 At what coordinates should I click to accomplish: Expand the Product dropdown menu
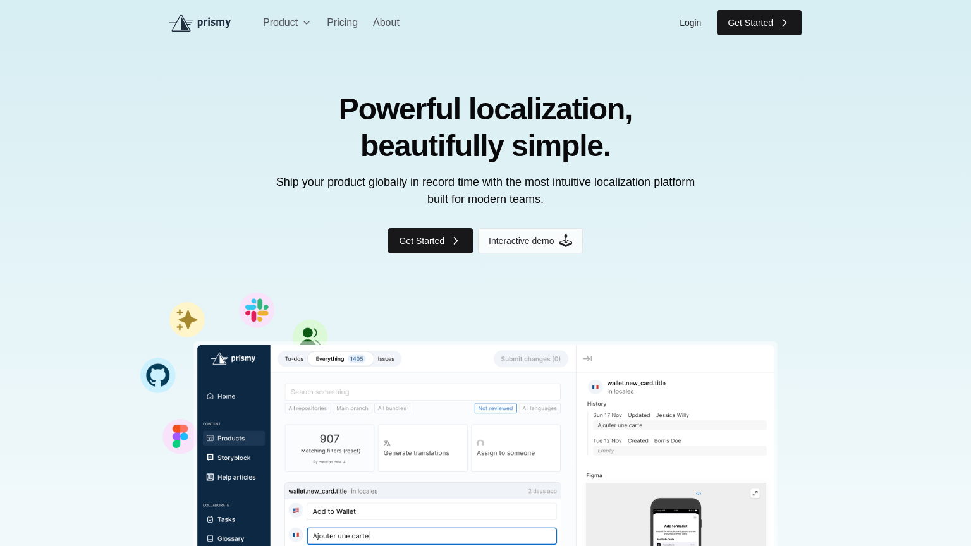(x=286, y=23)
